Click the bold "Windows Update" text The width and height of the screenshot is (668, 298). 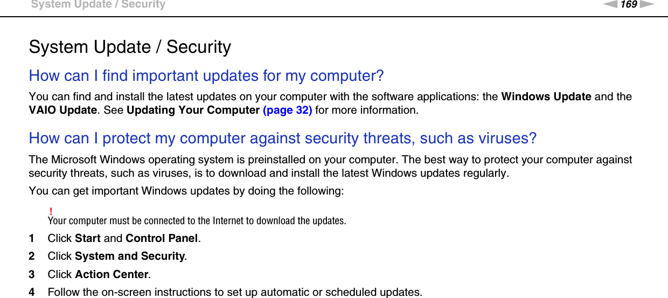tap(546, 97)
